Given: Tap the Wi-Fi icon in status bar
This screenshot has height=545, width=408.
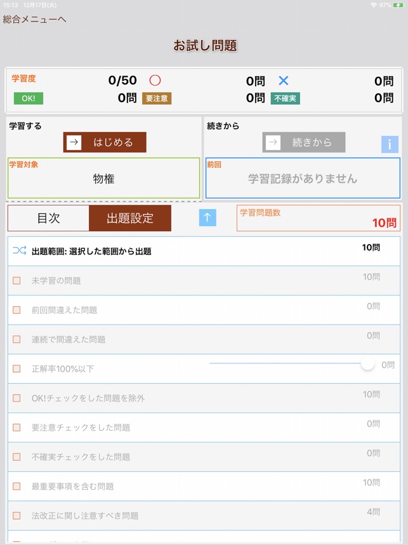Looking at the screenshot, I should pyautogui.click(x=374, y=5).
